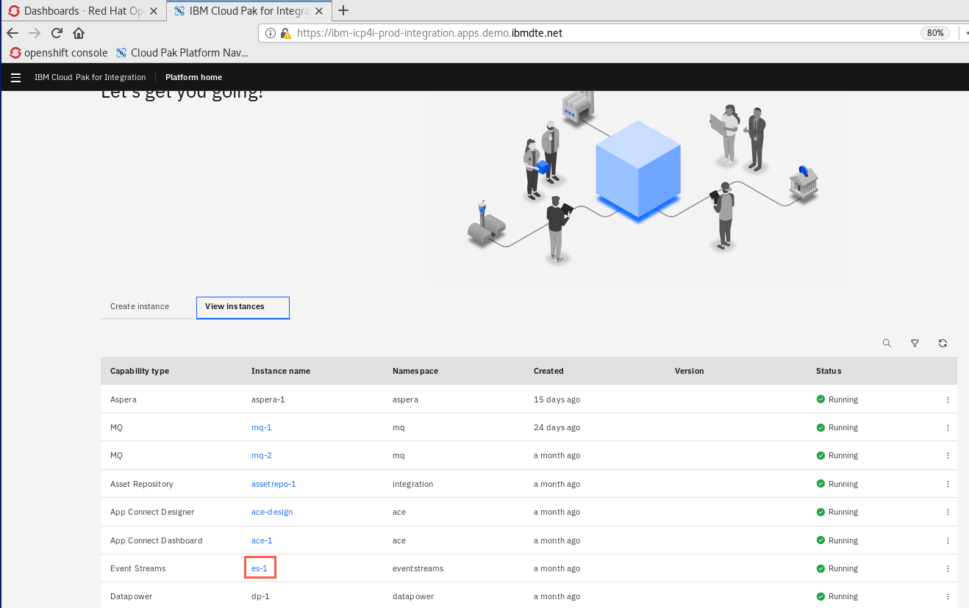Open the mq-2 instance

pos(261,455)
